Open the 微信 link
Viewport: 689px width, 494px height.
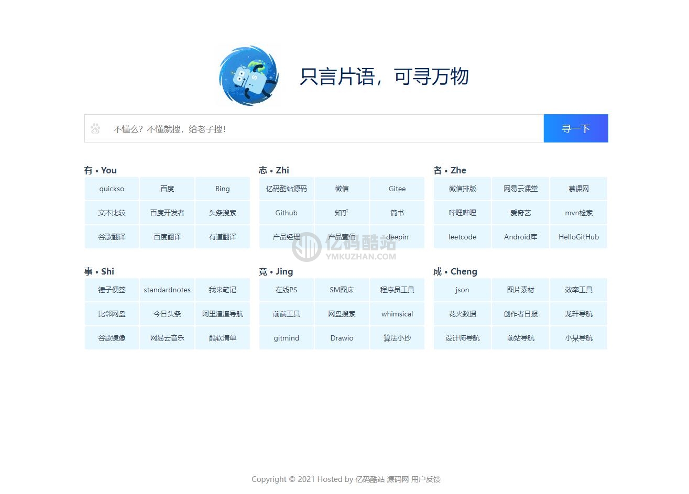[342, 189]
